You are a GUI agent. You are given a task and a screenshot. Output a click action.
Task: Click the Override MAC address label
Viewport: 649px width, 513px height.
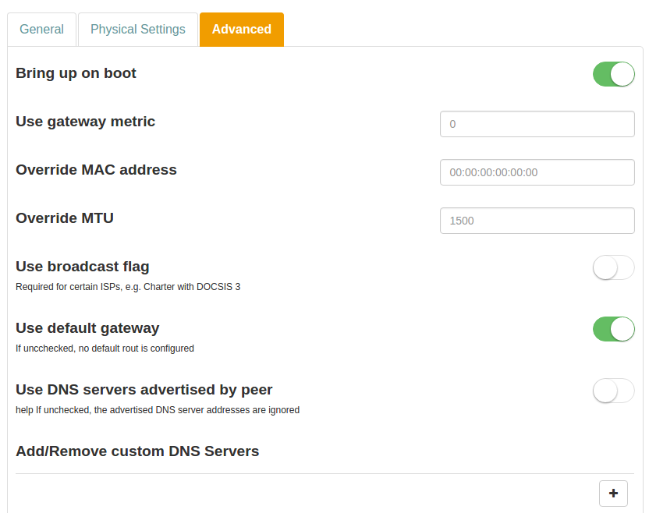(96, 170)
